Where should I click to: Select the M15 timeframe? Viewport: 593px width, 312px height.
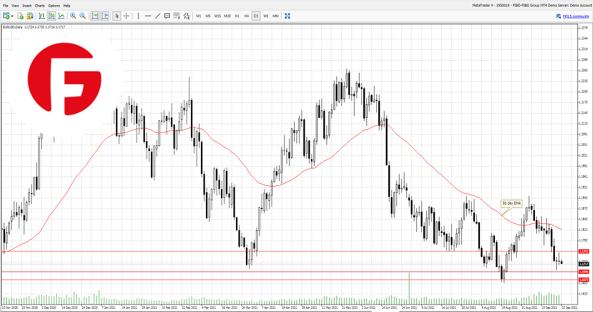pos(217,16)
